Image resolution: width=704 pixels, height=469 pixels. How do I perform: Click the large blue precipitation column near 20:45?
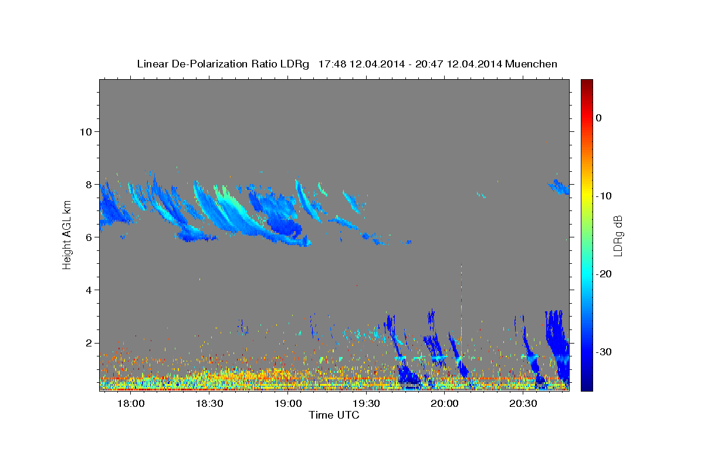tap(557, 346)
